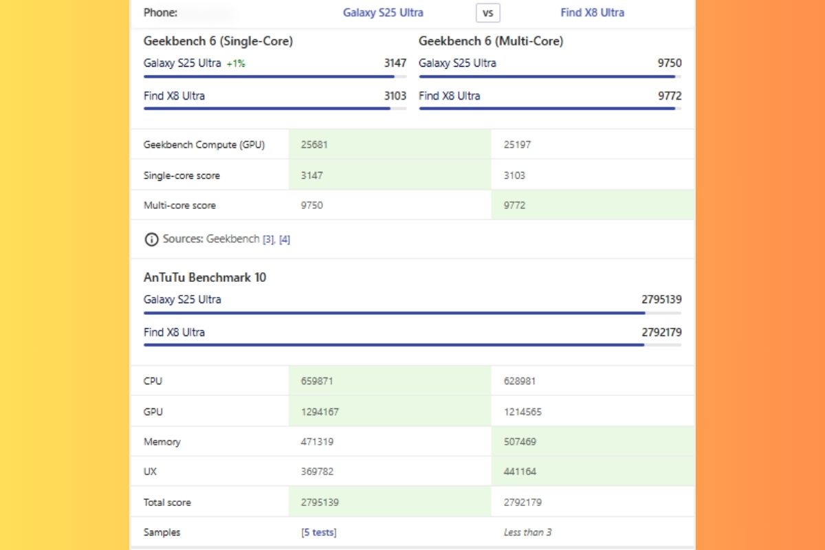Click the green '+1%' indicator
This screenshot has width=825, height=550.
(236, 63)
